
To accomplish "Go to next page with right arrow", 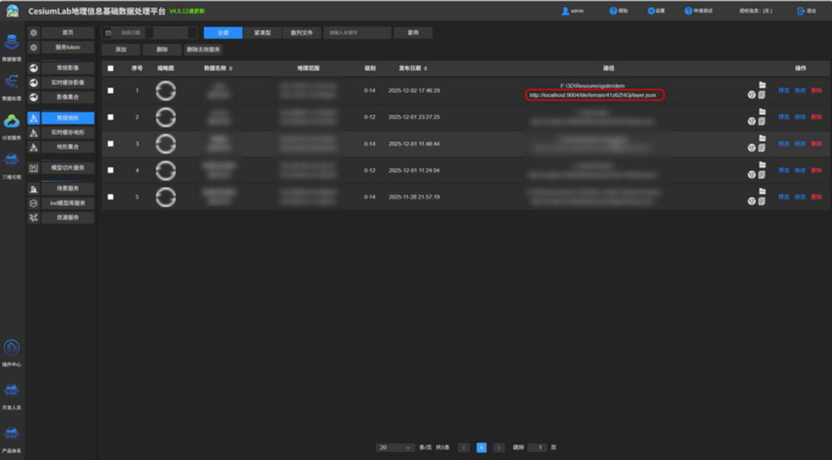I will pyautogui.click(x=499, y=447).
